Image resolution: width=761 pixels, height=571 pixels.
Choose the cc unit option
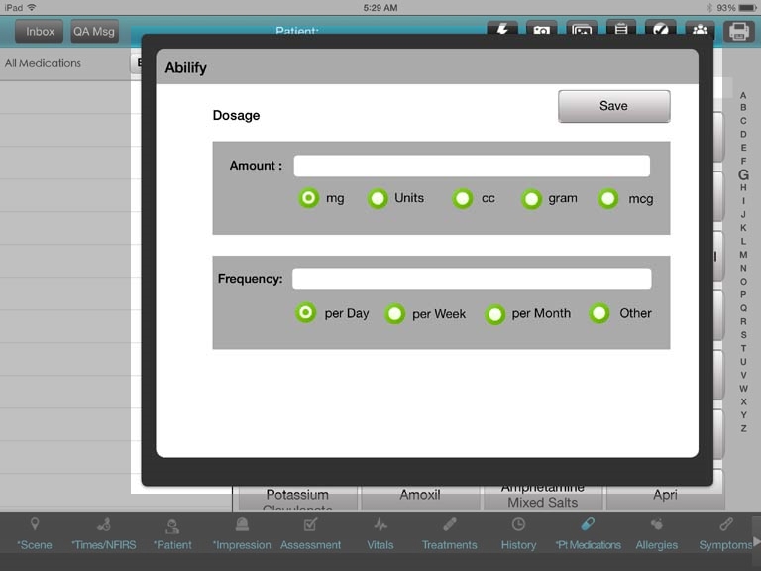pyautogui.click(x=463, y=198)
